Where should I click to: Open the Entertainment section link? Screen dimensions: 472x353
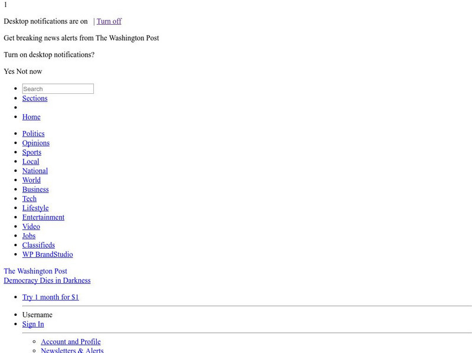tap(43, 217)
